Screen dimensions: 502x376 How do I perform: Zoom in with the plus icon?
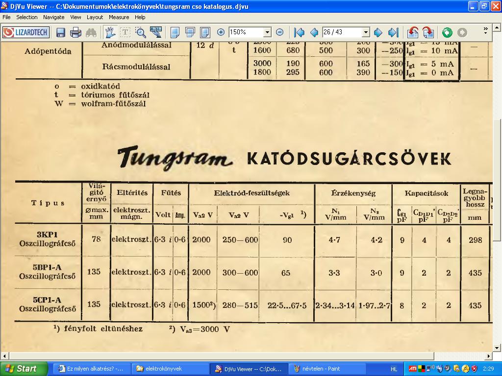(221, 32)
